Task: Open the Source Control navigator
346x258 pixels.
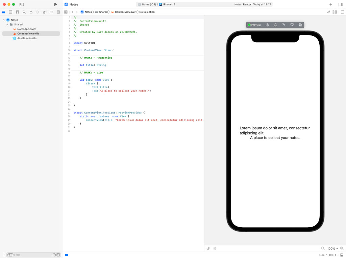Action: 10,12
